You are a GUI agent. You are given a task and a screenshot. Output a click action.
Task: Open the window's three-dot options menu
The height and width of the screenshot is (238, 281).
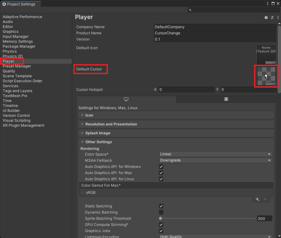point(268,4)
